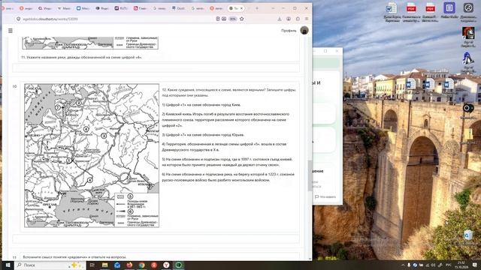Open the browser main menu icon
The width and height of the screenshot is (481, 270).
[x=307, y=19]
